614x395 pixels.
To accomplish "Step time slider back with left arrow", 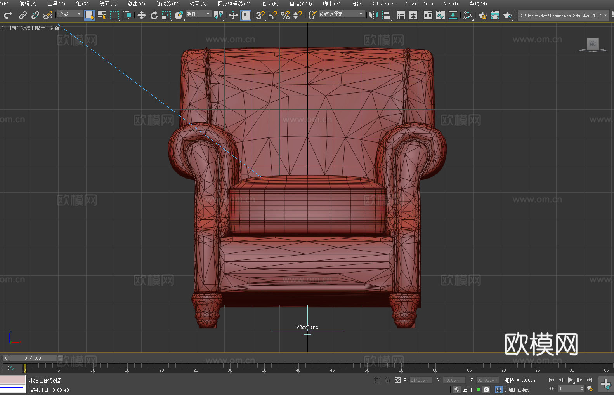I will 6,358.
